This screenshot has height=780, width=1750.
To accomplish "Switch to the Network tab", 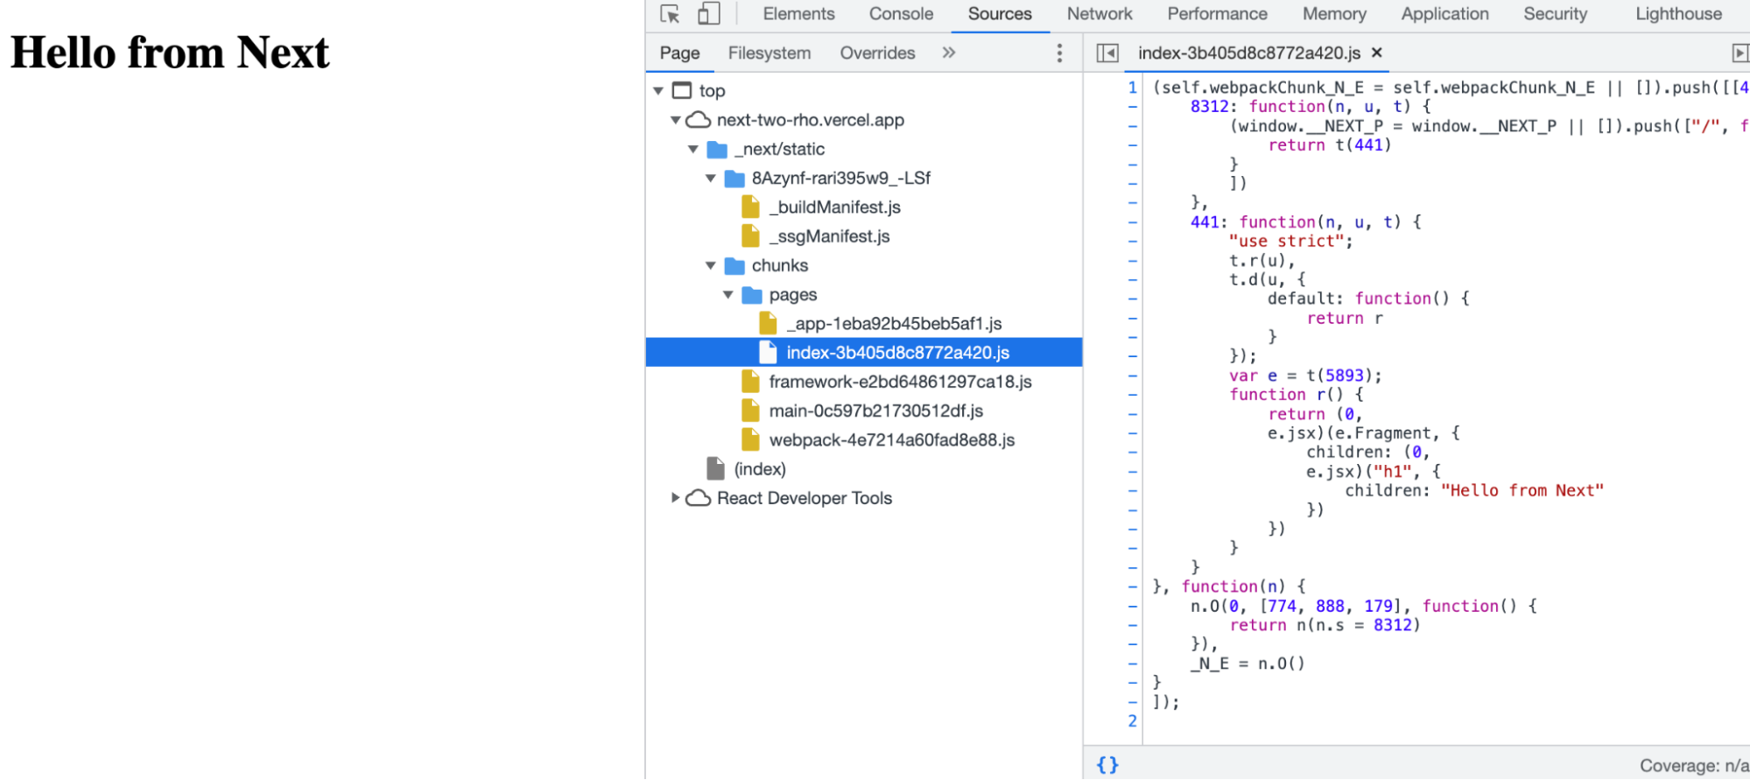I will 1099,14.
